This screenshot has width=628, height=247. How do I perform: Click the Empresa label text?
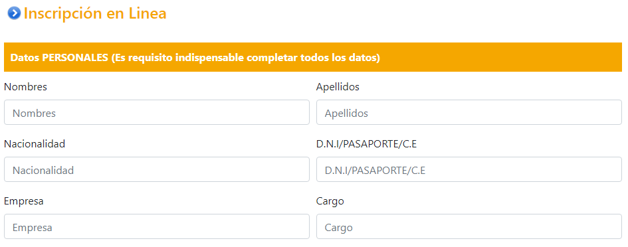pos(24,201)
